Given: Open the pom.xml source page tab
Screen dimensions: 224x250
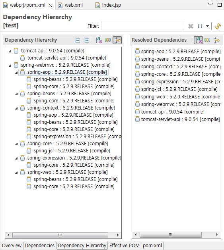Looking at the screenshot, I should pyautogui.click(x=152, y=246).
